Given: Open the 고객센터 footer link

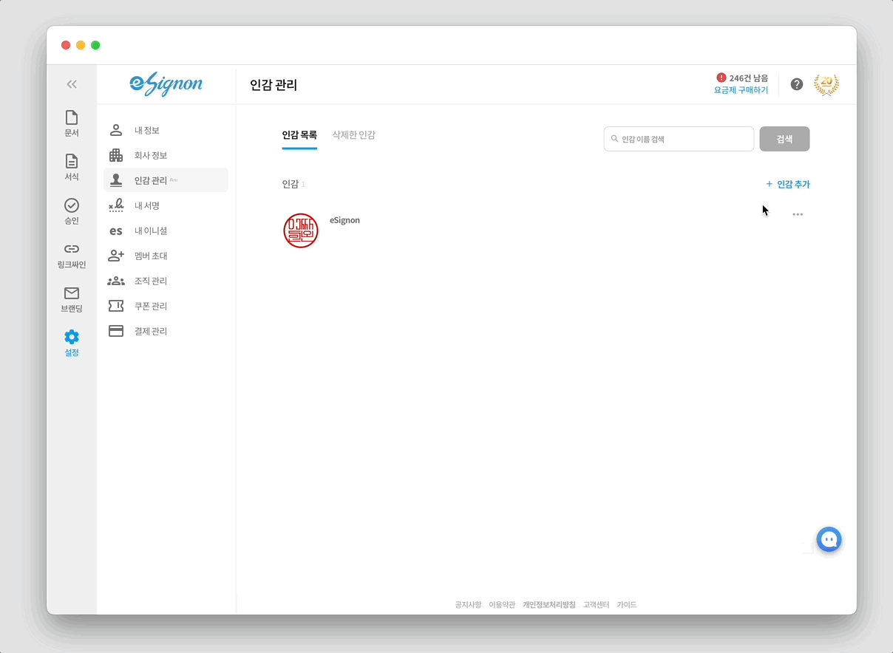Looking at the screenshot, I should click(x=597, y=604).
